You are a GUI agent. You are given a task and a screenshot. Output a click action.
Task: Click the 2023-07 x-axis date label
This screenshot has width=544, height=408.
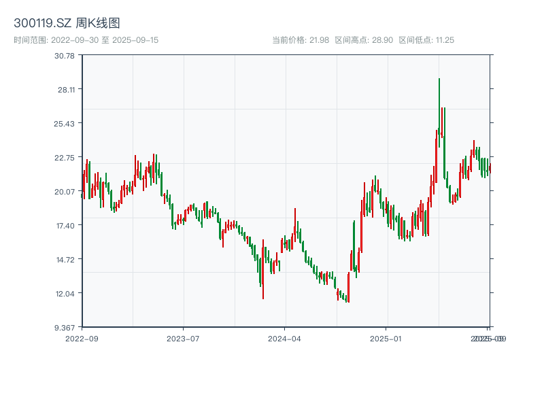[184, 338]
